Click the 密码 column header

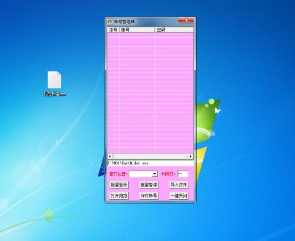tap(174, 29)
